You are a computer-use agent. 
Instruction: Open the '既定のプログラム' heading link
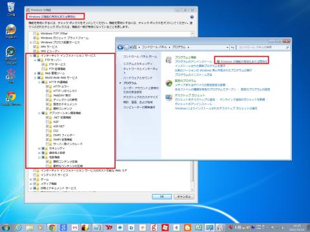[185, 81]
